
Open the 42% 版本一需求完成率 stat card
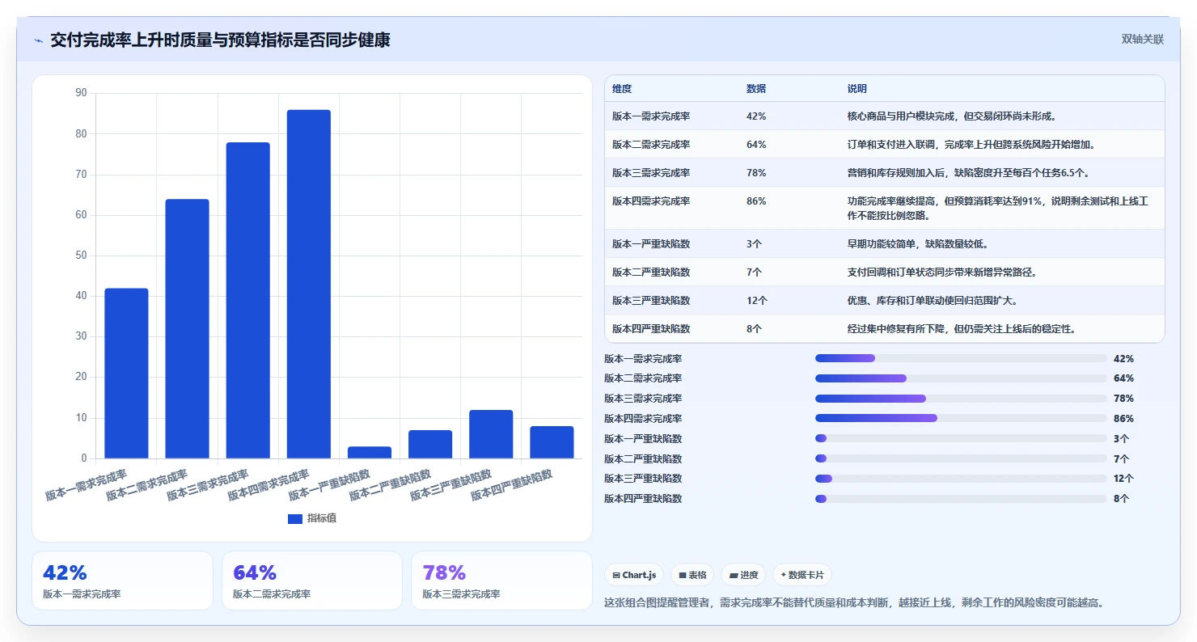[x=122, y=581]
